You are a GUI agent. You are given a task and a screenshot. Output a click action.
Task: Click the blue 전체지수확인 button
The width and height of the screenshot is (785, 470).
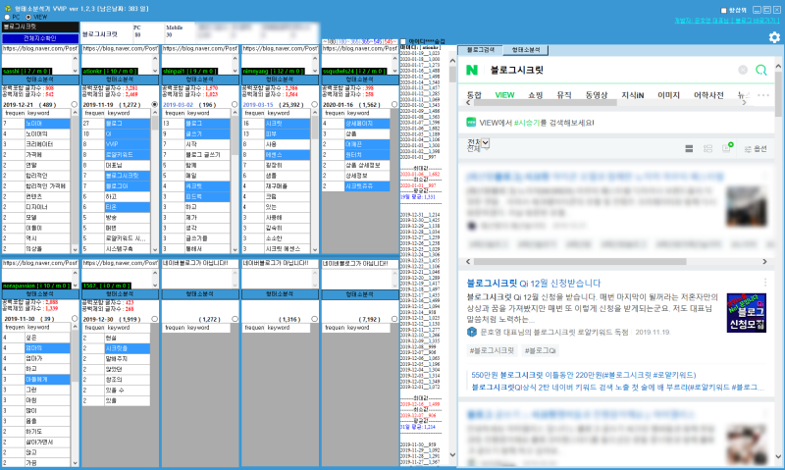pyautogui.click(x=40, y=38)
